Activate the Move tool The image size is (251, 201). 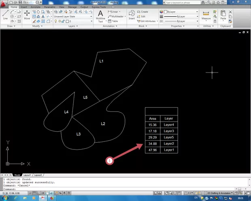[27, 15]
